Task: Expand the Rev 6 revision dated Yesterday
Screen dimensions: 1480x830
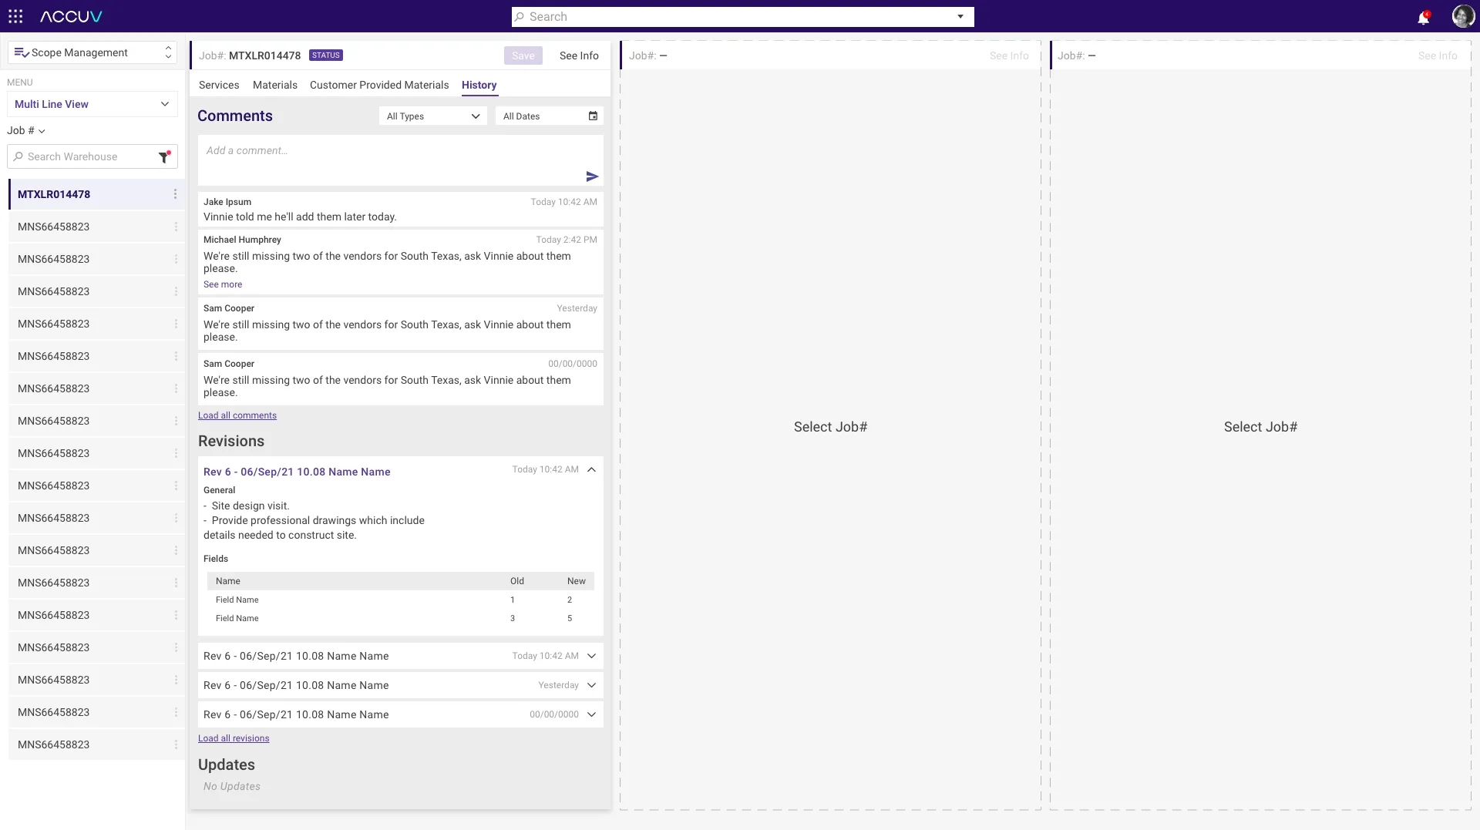Action: [591, 685]
